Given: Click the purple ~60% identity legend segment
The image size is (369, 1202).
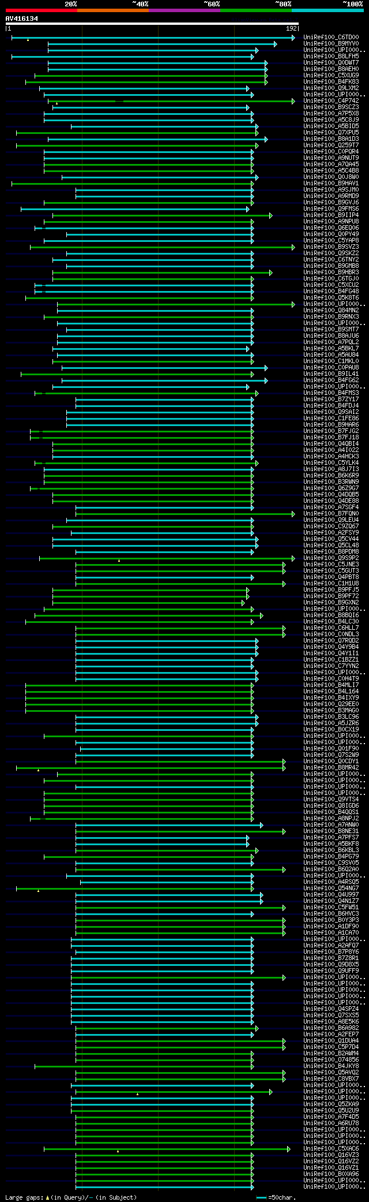Looking at the screenshot, I should tap(184, 10).
